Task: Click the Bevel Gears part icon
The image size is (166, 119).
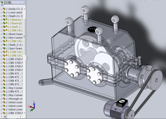Action: 4,34
